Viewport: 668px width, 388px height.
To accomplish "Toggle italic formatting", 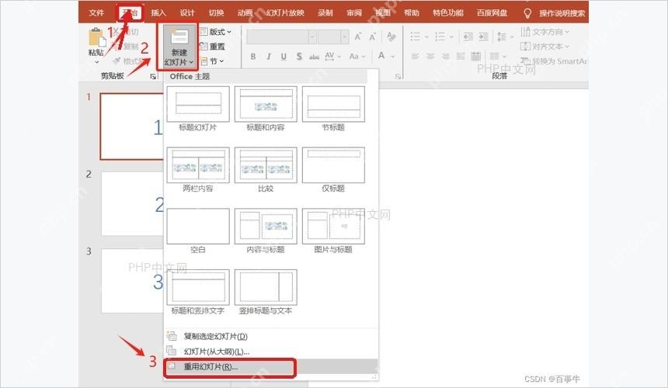I will click(269, 56).
